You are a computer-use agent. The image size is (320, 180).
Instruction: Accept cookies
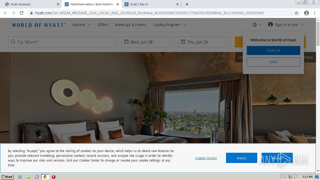click(x=277, y=158)
